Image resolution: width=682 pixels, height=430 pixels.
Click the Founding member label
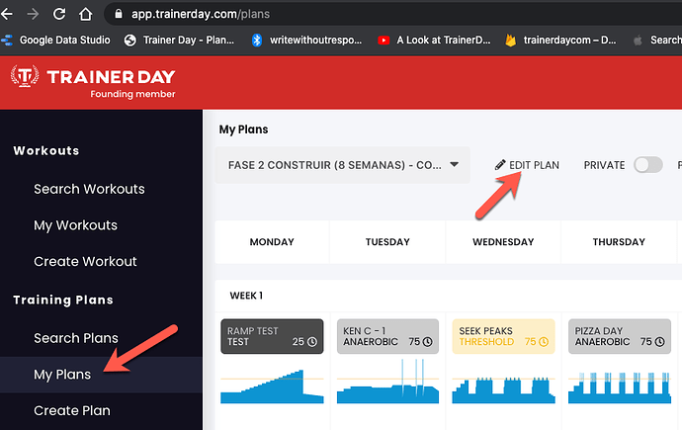coord(132,94)
